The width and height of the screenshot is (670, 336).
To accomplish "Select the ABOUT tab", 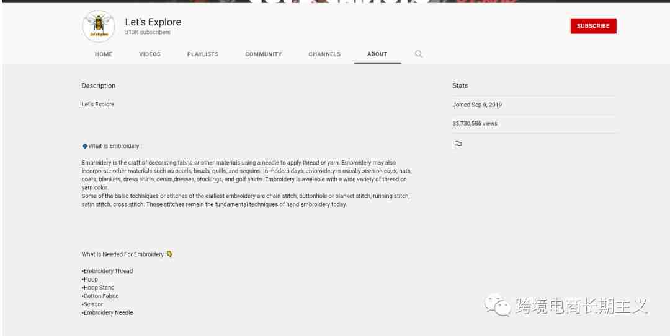I will coord(377,54).
